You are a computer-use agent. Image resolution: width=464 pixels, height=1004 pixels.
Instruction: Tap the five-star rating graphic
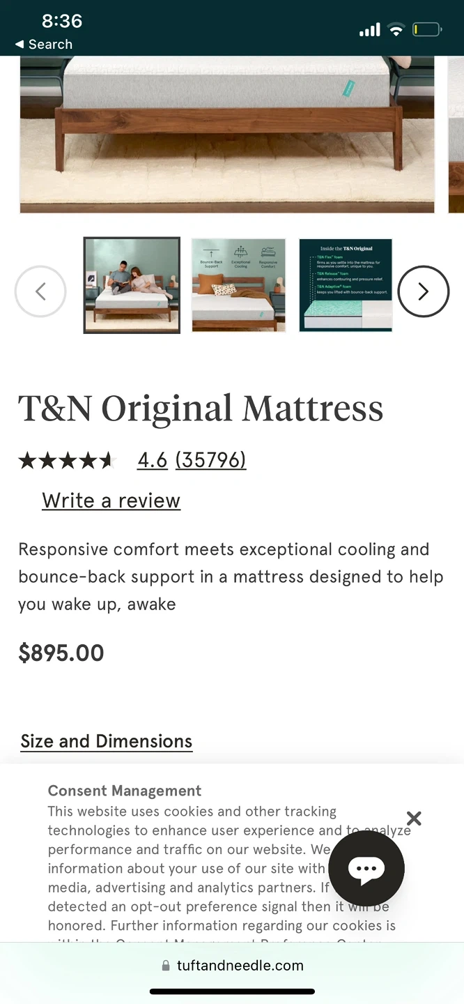pyautogui.click(x=66, y=460)
